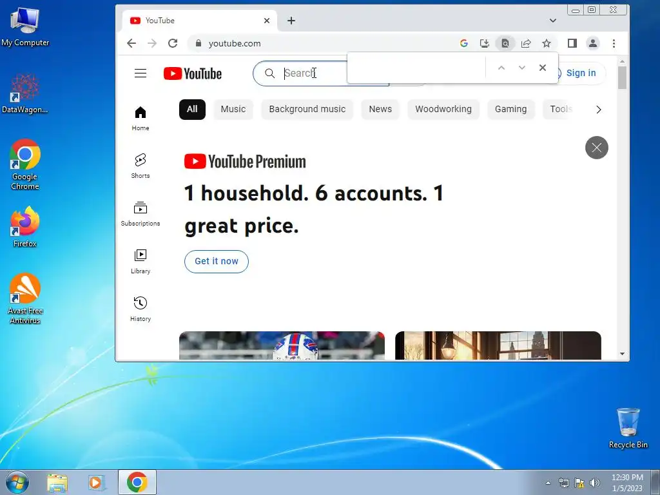Viewport: 660px width, 495px height.
Task: Open My Computer desktop icon
Action: pos(25,26)
